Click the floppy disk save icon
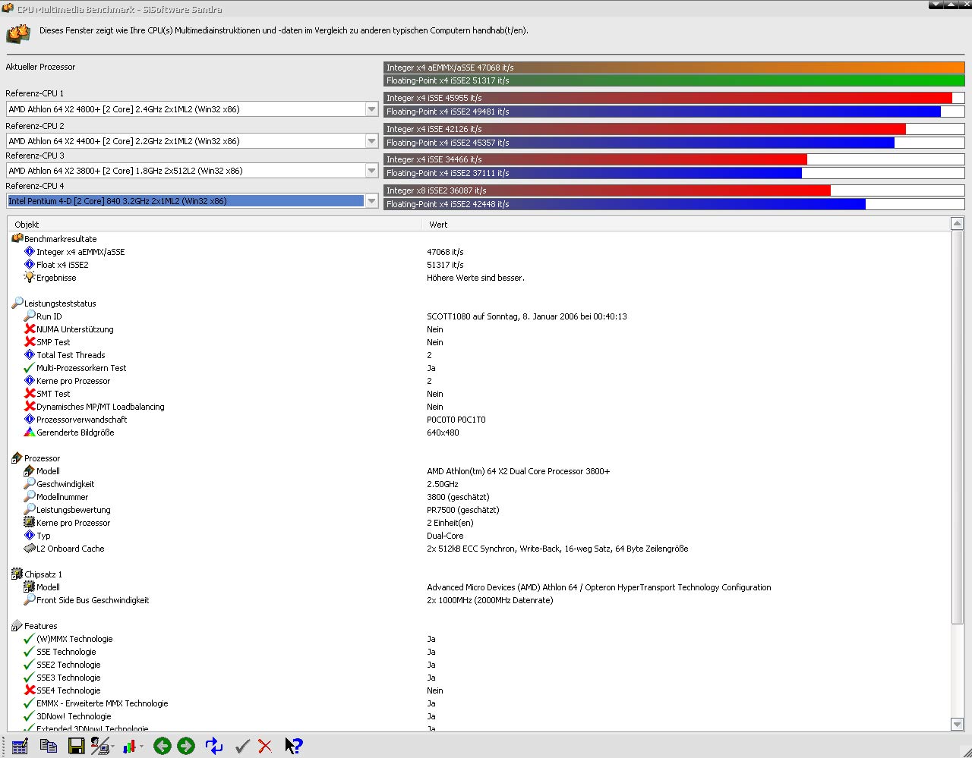The height and width of the screenshot is (758, 972). coord(76,747)
